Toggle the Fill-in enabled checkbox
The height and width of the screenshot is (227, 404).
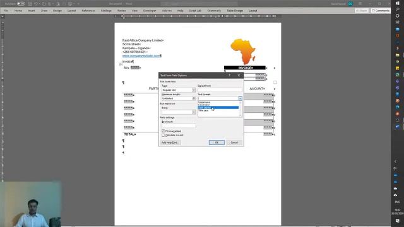[x=163, y=131]
